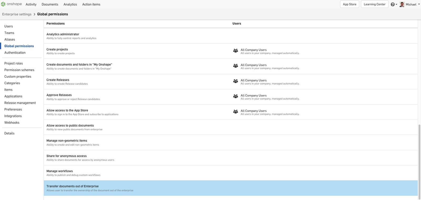421x200 pixels.
Task: Click the group icon in Approve Releases row
Action: pyautogui.click(x=235, y=97)
